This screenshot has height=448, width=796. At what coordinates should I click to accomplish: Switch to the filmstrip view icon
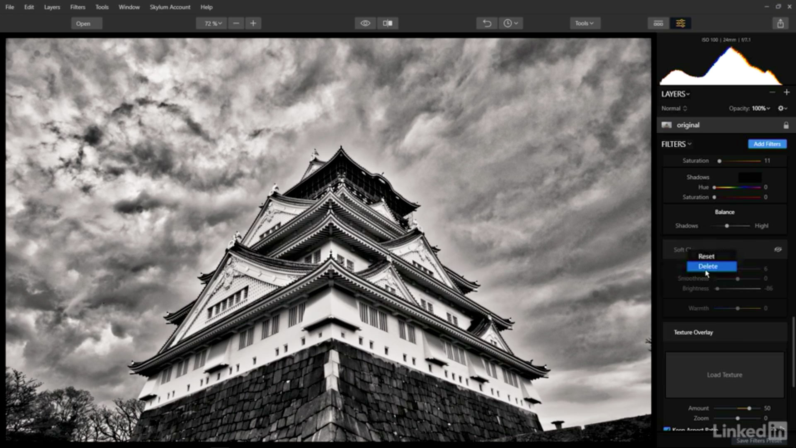[658, 23]
